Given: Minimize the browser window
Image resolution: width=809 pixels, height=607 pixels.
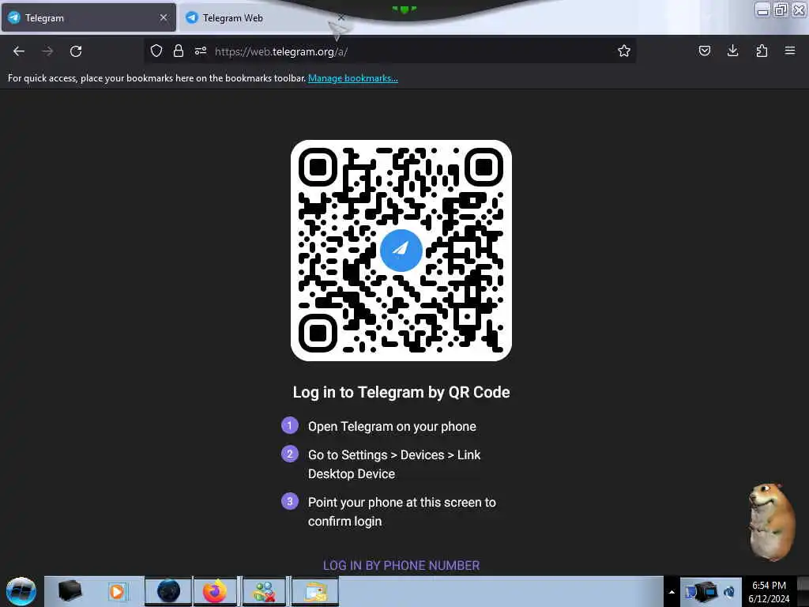Looking at the screenshot, I should [762, 9].
